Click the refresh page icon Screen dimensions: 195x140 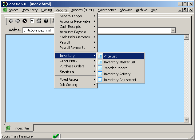click(32, 21)
